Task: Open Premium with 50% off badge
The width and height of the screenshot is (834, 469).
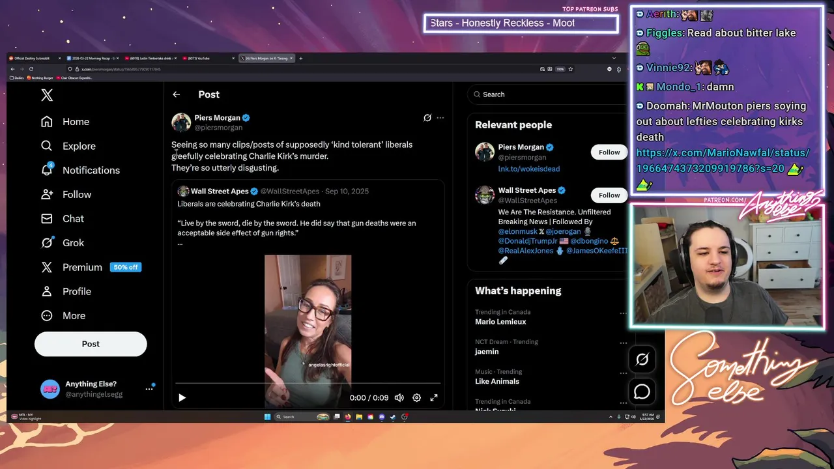Action: point(91,267)
